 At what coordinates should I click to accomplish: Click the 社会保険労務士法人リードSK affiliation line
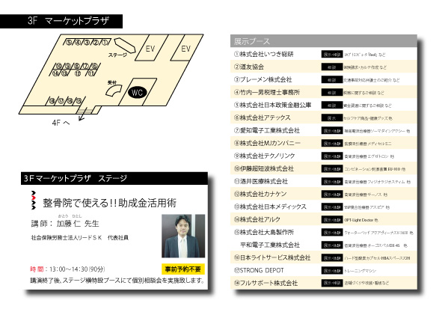[x=80, y=238]
